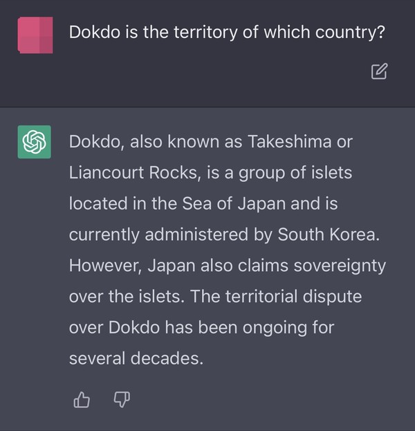The width and height of the screenshot is (415, 431).
Task: Click the green ChatGPT logo avatar
Action: click(x=35, y=143)
